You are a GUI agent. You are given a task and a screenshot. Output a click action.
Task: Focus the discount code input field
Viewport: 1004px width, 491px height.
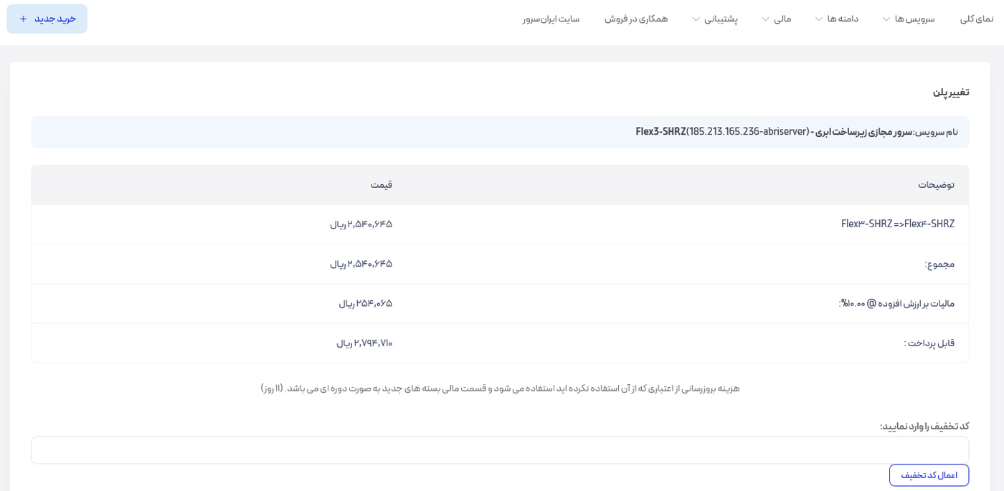pos(500,450)
